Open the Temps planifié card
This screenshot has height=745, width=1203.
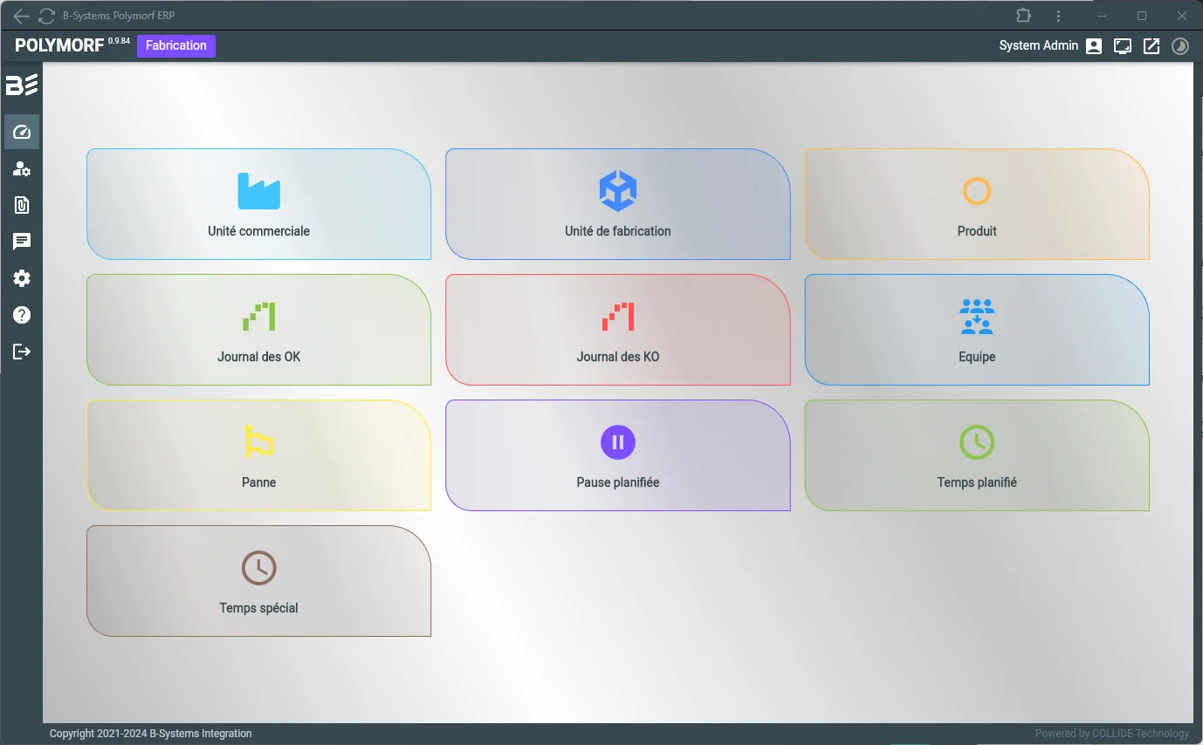(977, 455)
